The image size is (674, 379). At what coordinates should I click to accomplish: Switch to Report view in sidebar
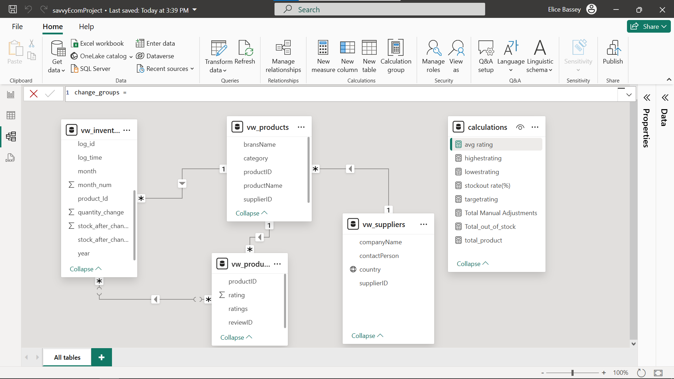[x=11, y=94]
